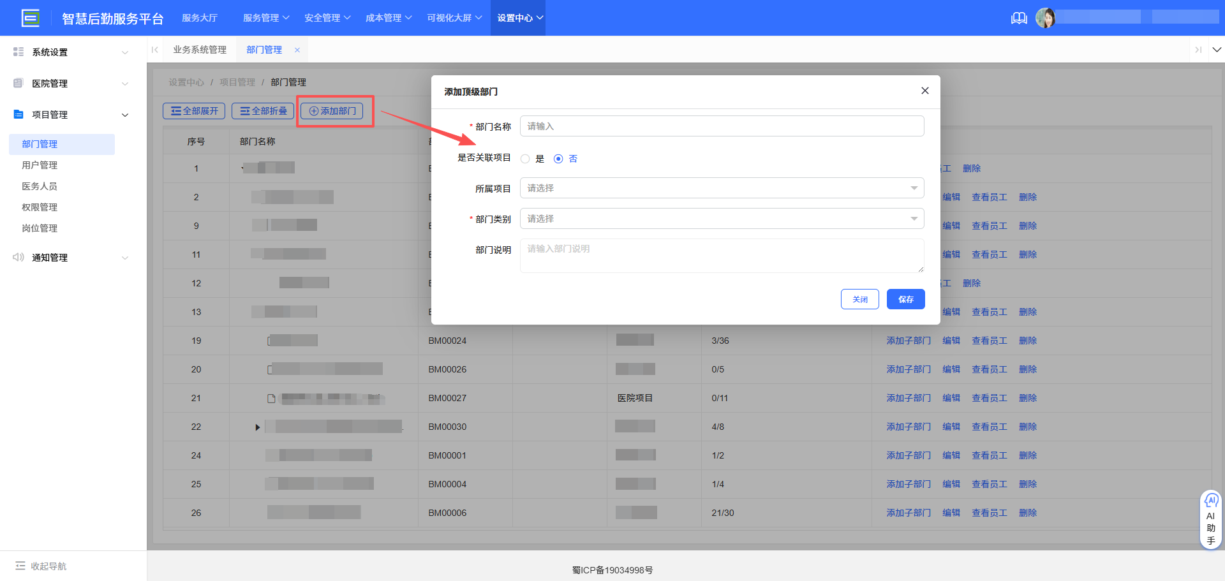Click the user avatar picture
1225x581 pixels.
1045,18
